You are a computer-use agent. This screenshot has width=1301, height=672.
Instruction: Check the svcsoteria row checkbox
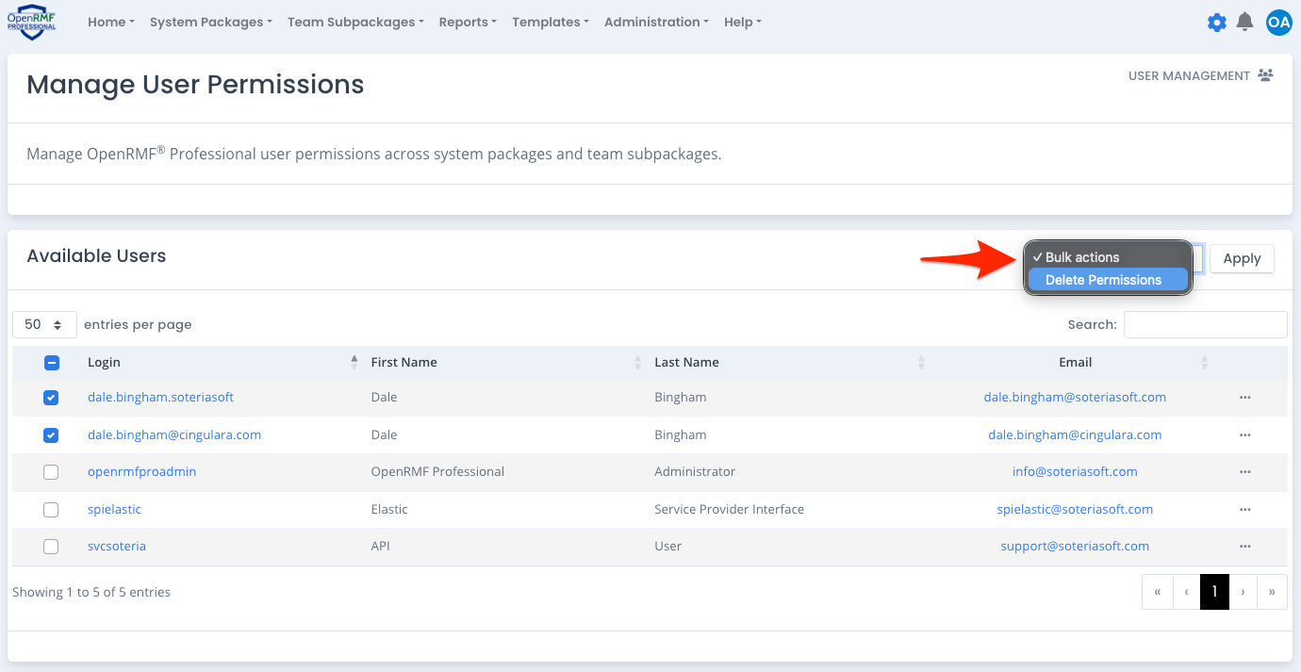pyautogui.click(x=51, y=547)
